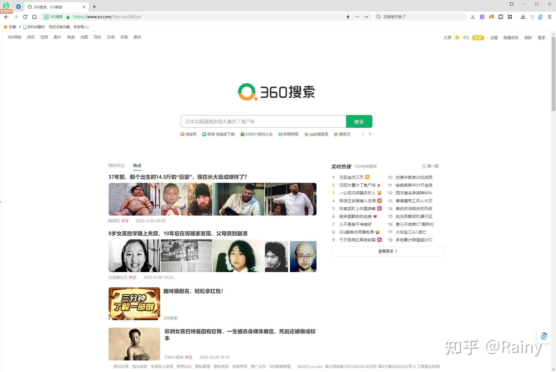556x372 pixels.
Task: Follow 脑洞记 with 关注 link
Action: 125,221
